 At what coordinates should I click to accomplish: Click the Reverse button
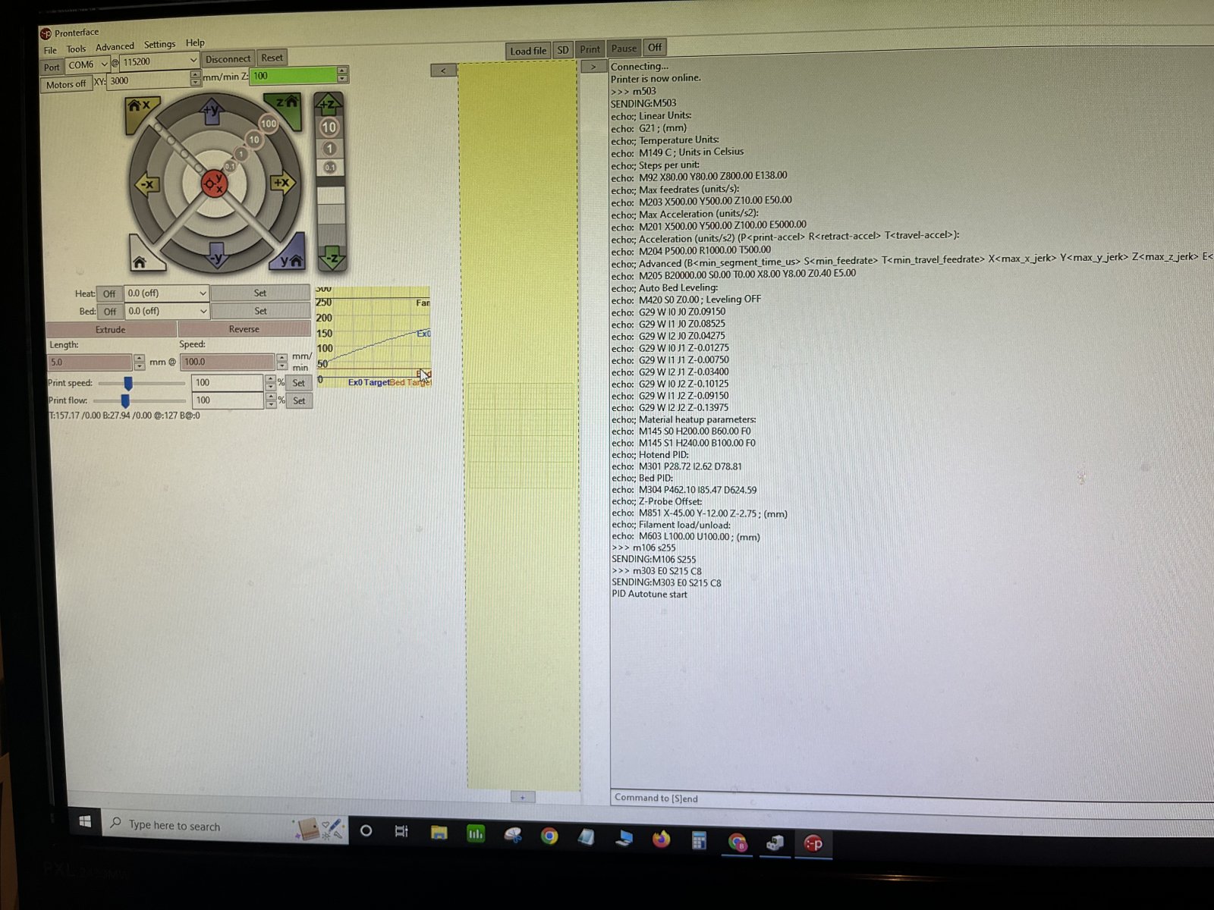pos(244,328)
